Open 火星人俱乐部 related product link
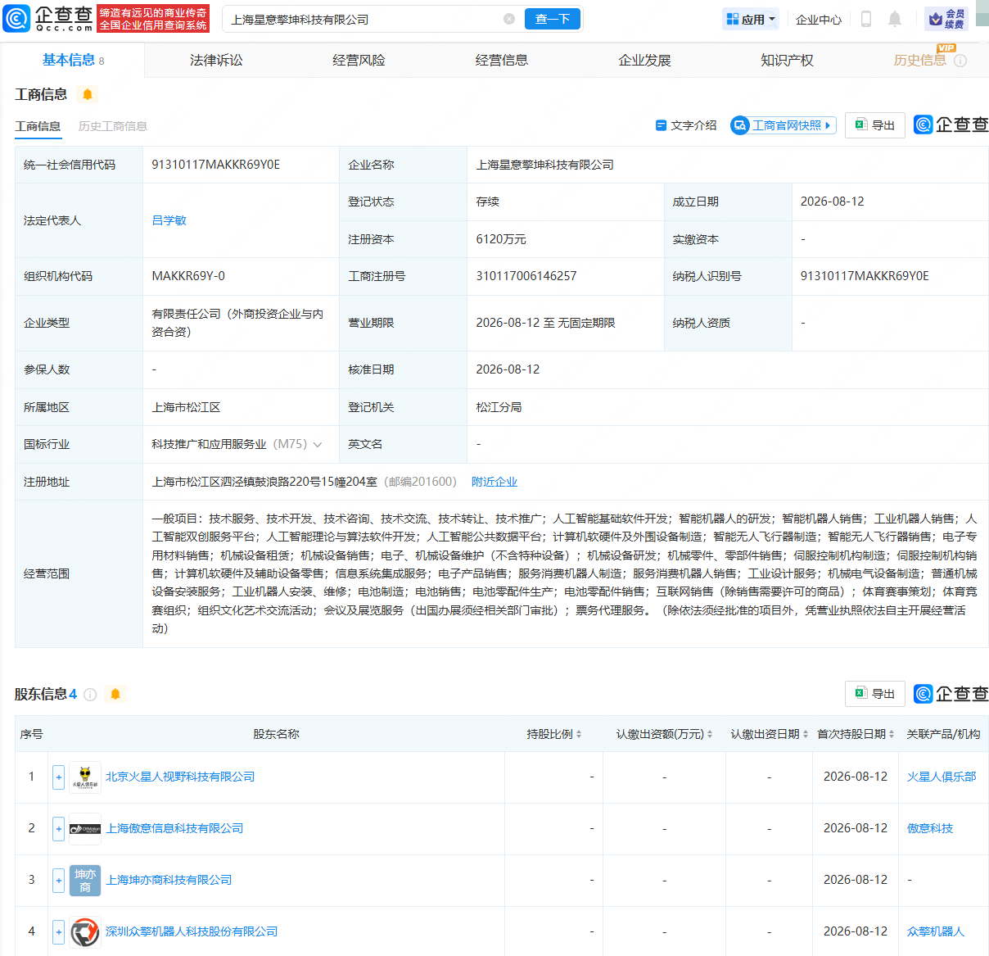The height and width of the screenshot is (956, 989). (942, 777)
